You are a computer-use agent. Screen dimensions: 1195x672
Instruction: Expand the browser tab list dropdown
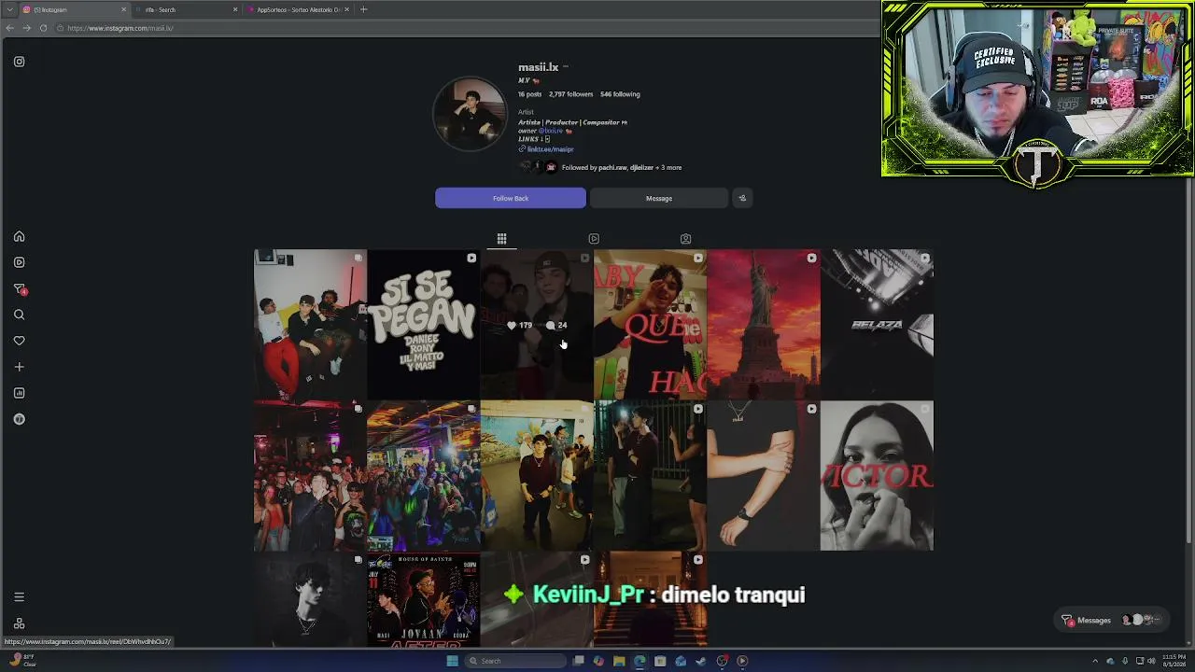click(9, 9)
